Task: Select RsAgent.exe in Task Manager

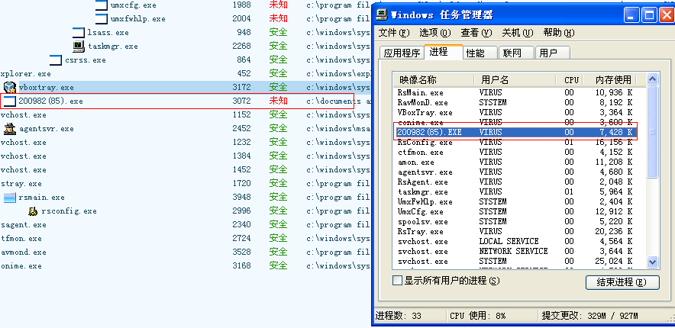Action: pyautogui.click(x=515, y=182)
